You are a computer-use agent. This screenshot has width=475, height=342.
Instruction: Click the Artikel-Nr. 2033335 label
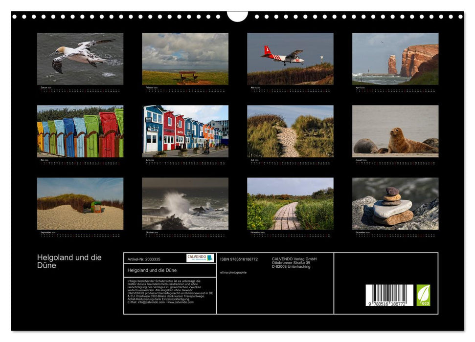tap(144, 259)
